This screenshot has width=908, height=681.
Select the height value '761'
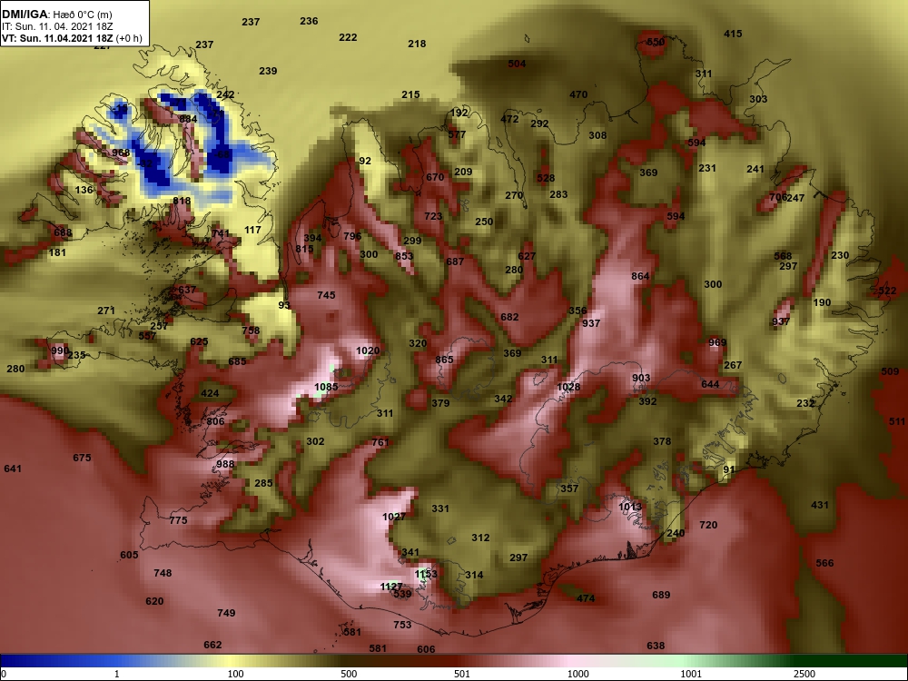(x=380, y=442)
